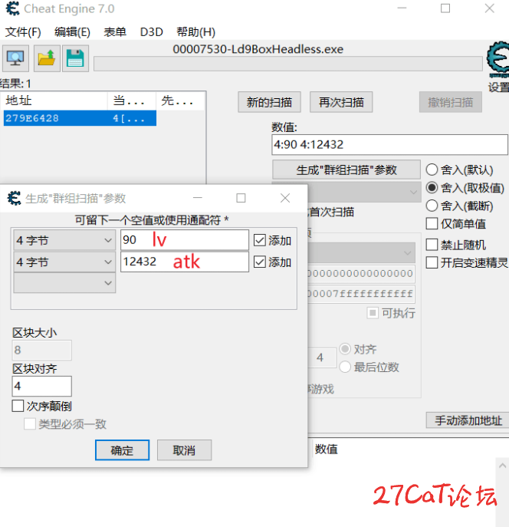This screenshot has height=527, width=509.
Task: Click 生成"群组扫描"参数 button in main window
Action: click(346, 170)
